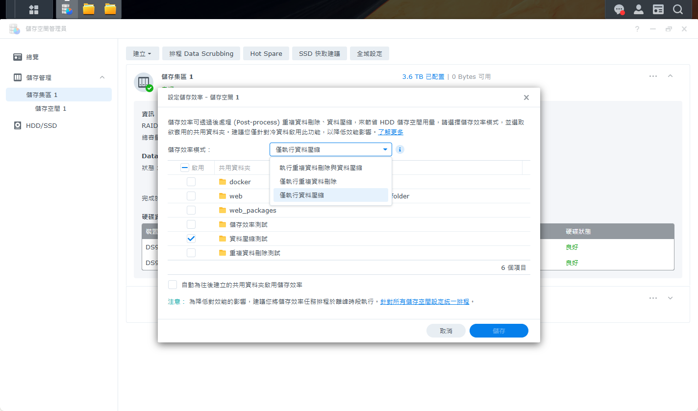Screen dimensions: 698x411
Task: Select 僅執行重複資料刪除 option
Action: coord(331,181)
